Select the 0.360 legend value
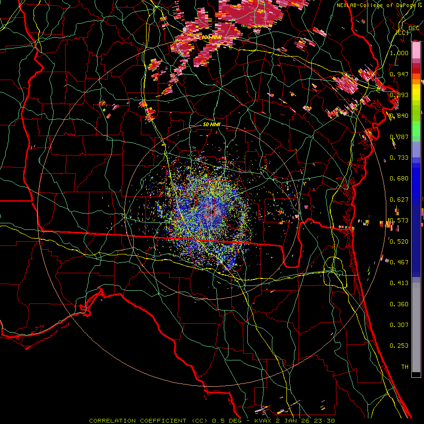This screenshot has width=424, height=424. 399,304
